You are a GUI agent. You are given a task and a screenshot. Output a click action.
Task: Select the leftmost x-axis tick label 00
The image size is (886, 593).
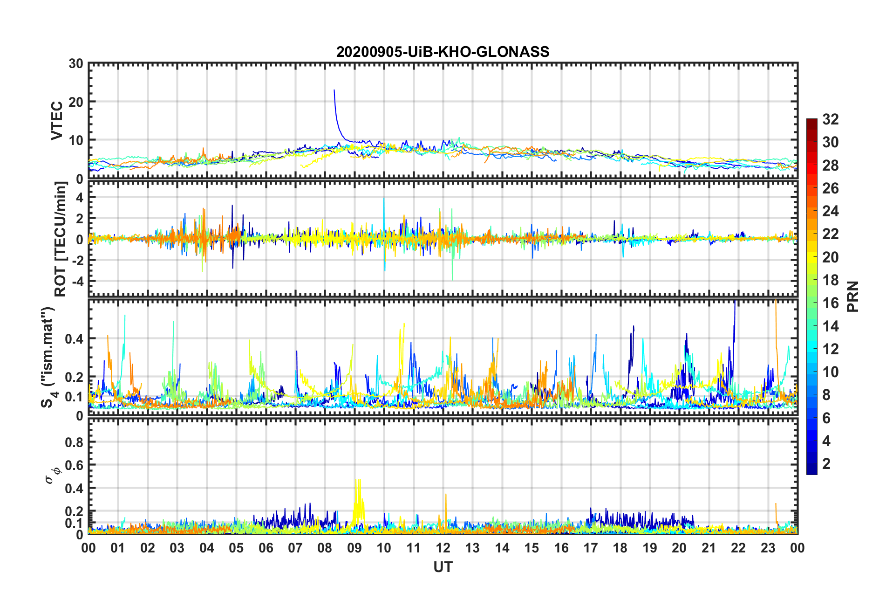89,548
